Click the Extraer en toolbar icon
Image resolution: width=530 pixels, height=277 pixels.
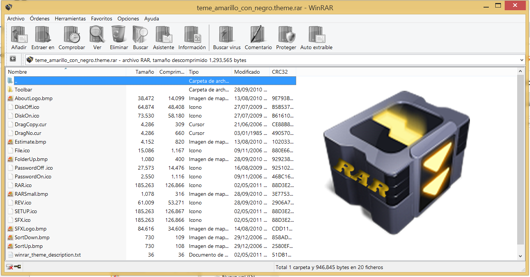pyautogui.click(x=43, y=35)
